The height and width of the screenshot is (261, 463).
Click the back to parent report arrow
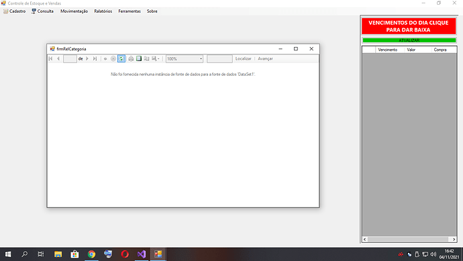(105, 58)
